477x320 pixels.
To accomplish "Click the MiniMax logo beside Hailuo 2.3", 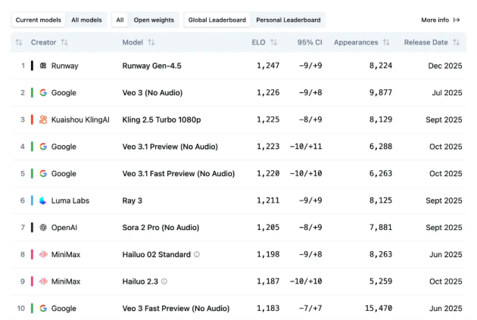I will click(x=43, y=281).
